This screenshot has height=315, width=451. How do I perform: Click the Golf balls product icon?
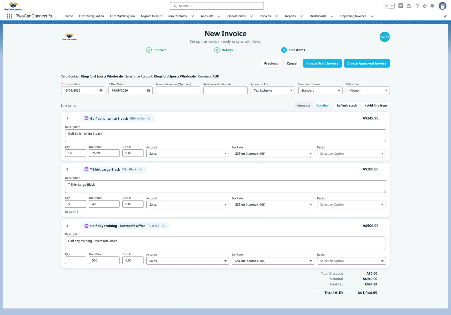[x=87, y=118]
